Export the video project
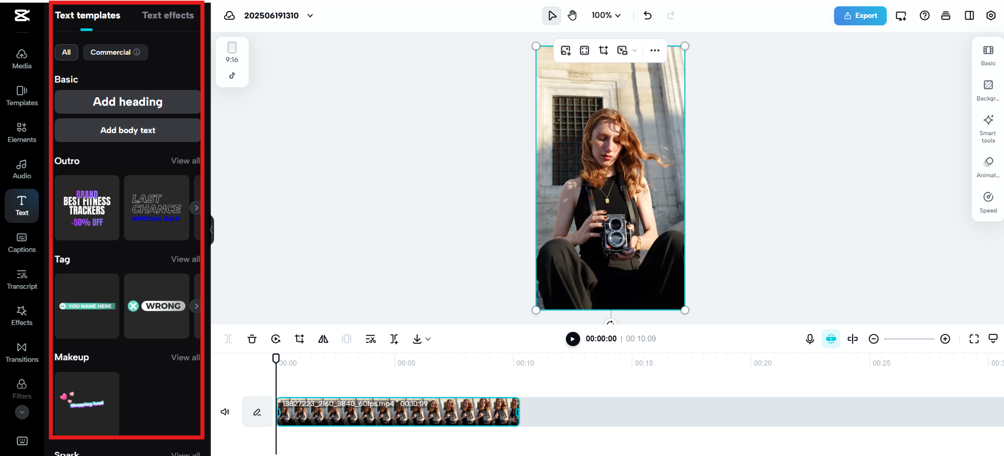 point(860,16)
